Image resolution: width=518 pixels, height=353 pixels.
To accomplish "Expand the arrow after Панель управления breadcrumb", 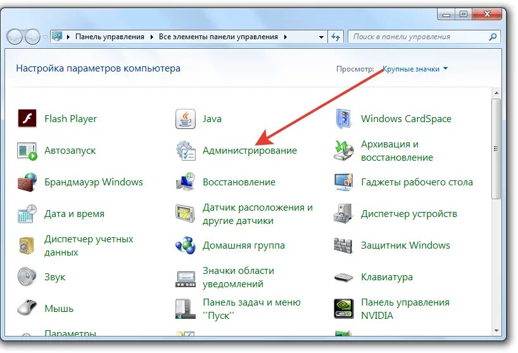I will [x=151, y=37].
